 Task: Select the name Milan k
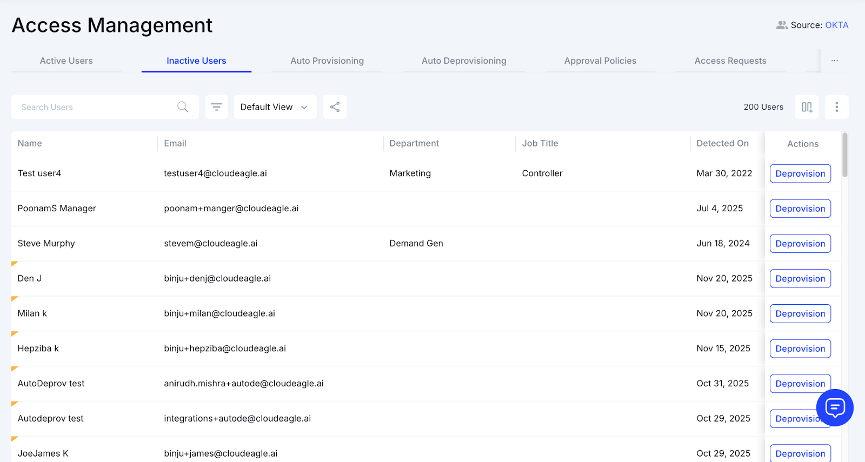pyautogui.click(x=32, y=313)
